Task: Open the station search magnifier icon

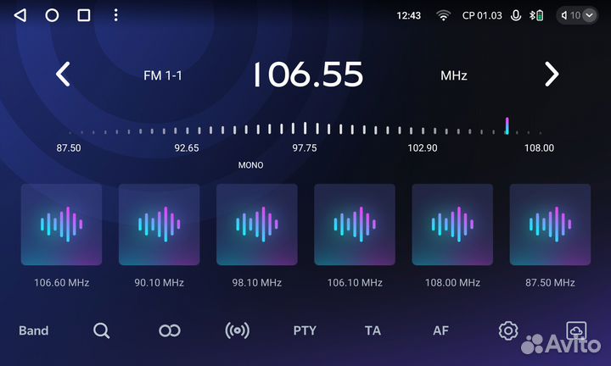Action: point(102,330)
